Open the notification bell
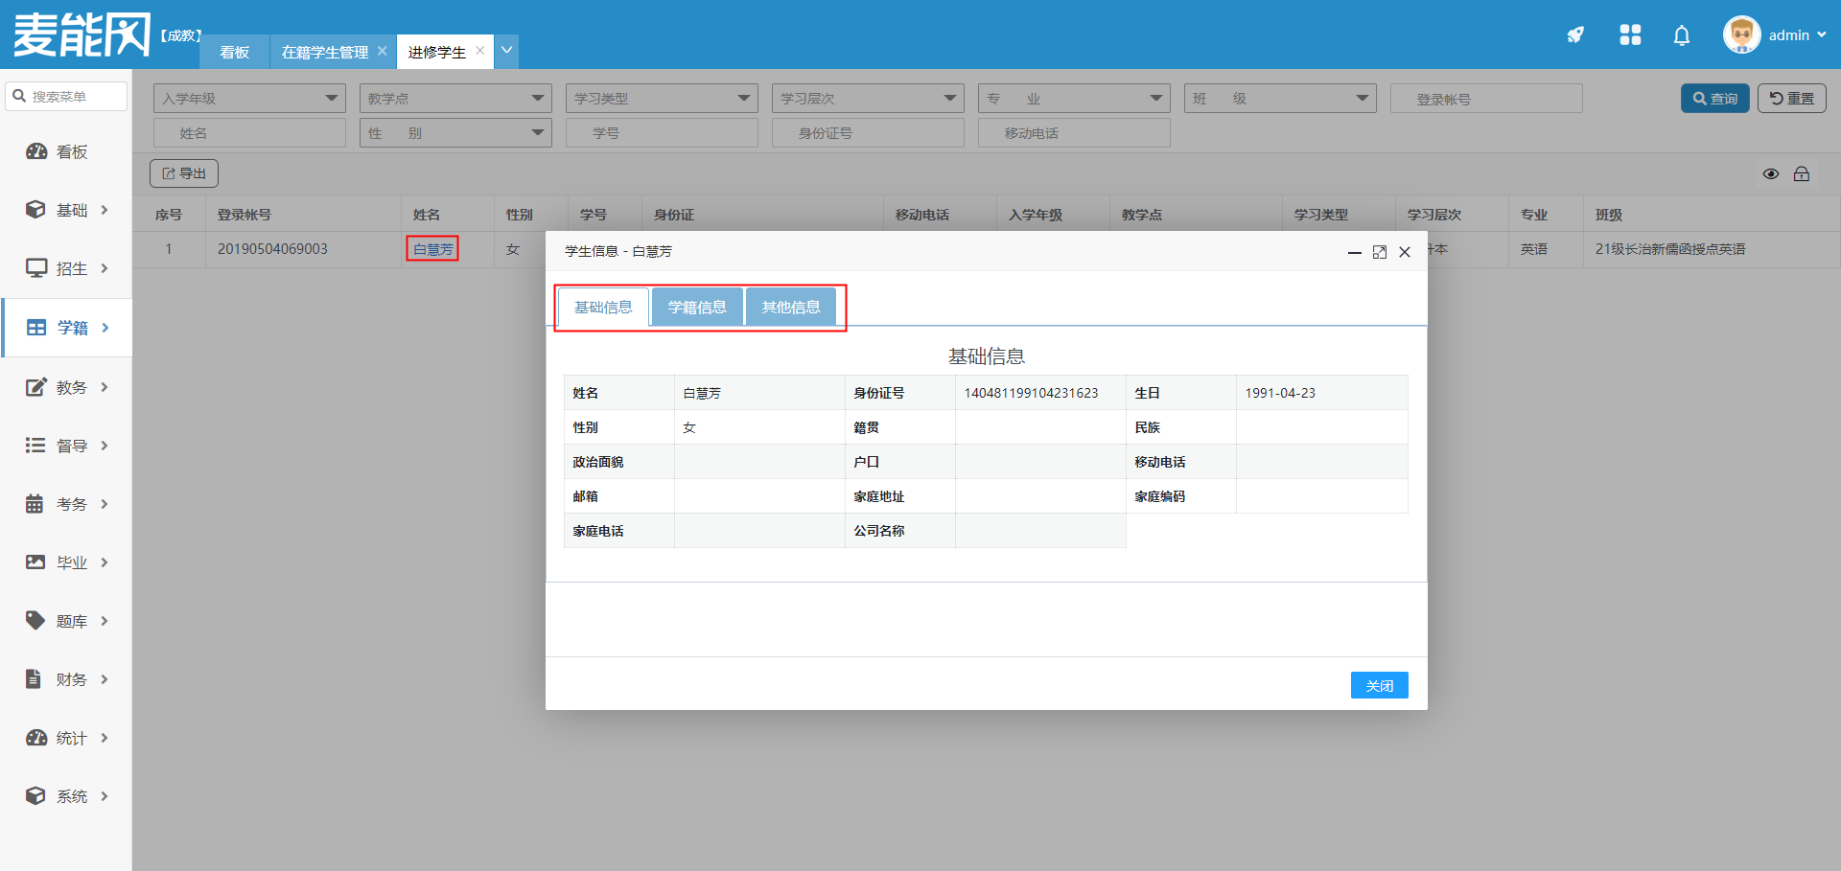The width and height of the screenshot is (1841, 871). [x=1681, y=35]
